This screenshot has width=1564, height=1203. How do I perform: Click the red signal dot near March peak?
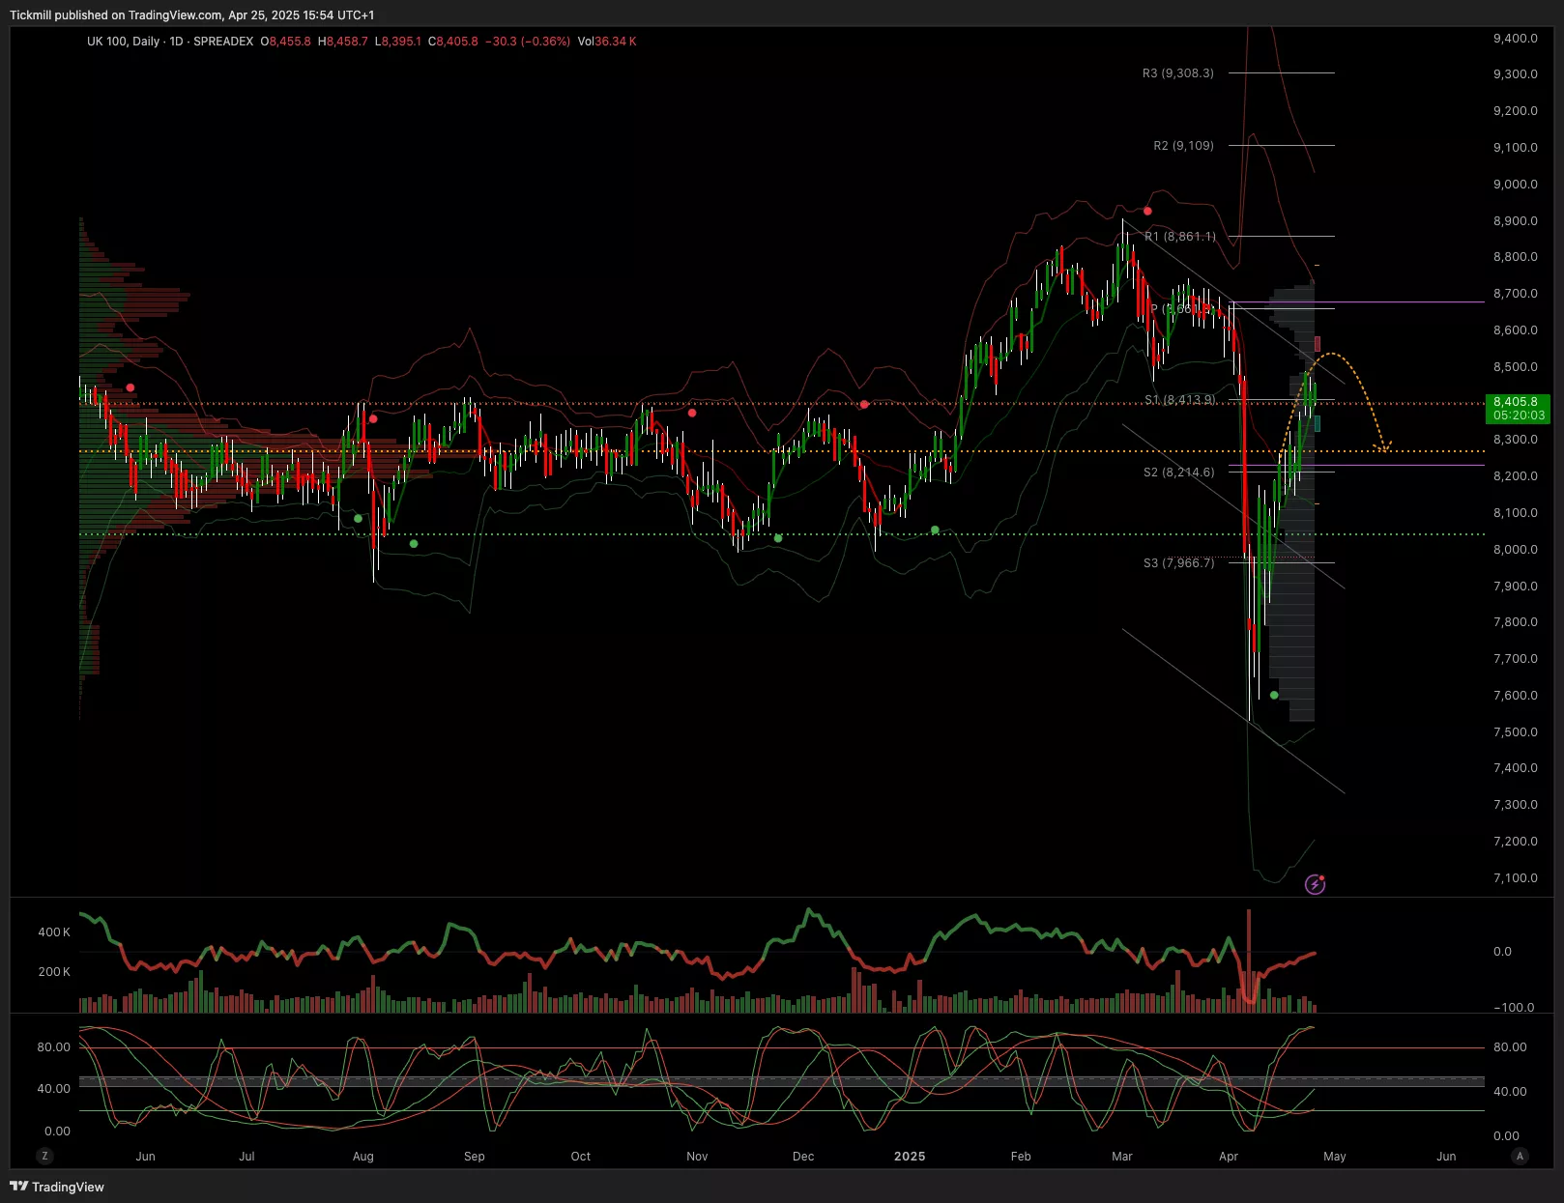[1147, 211]
